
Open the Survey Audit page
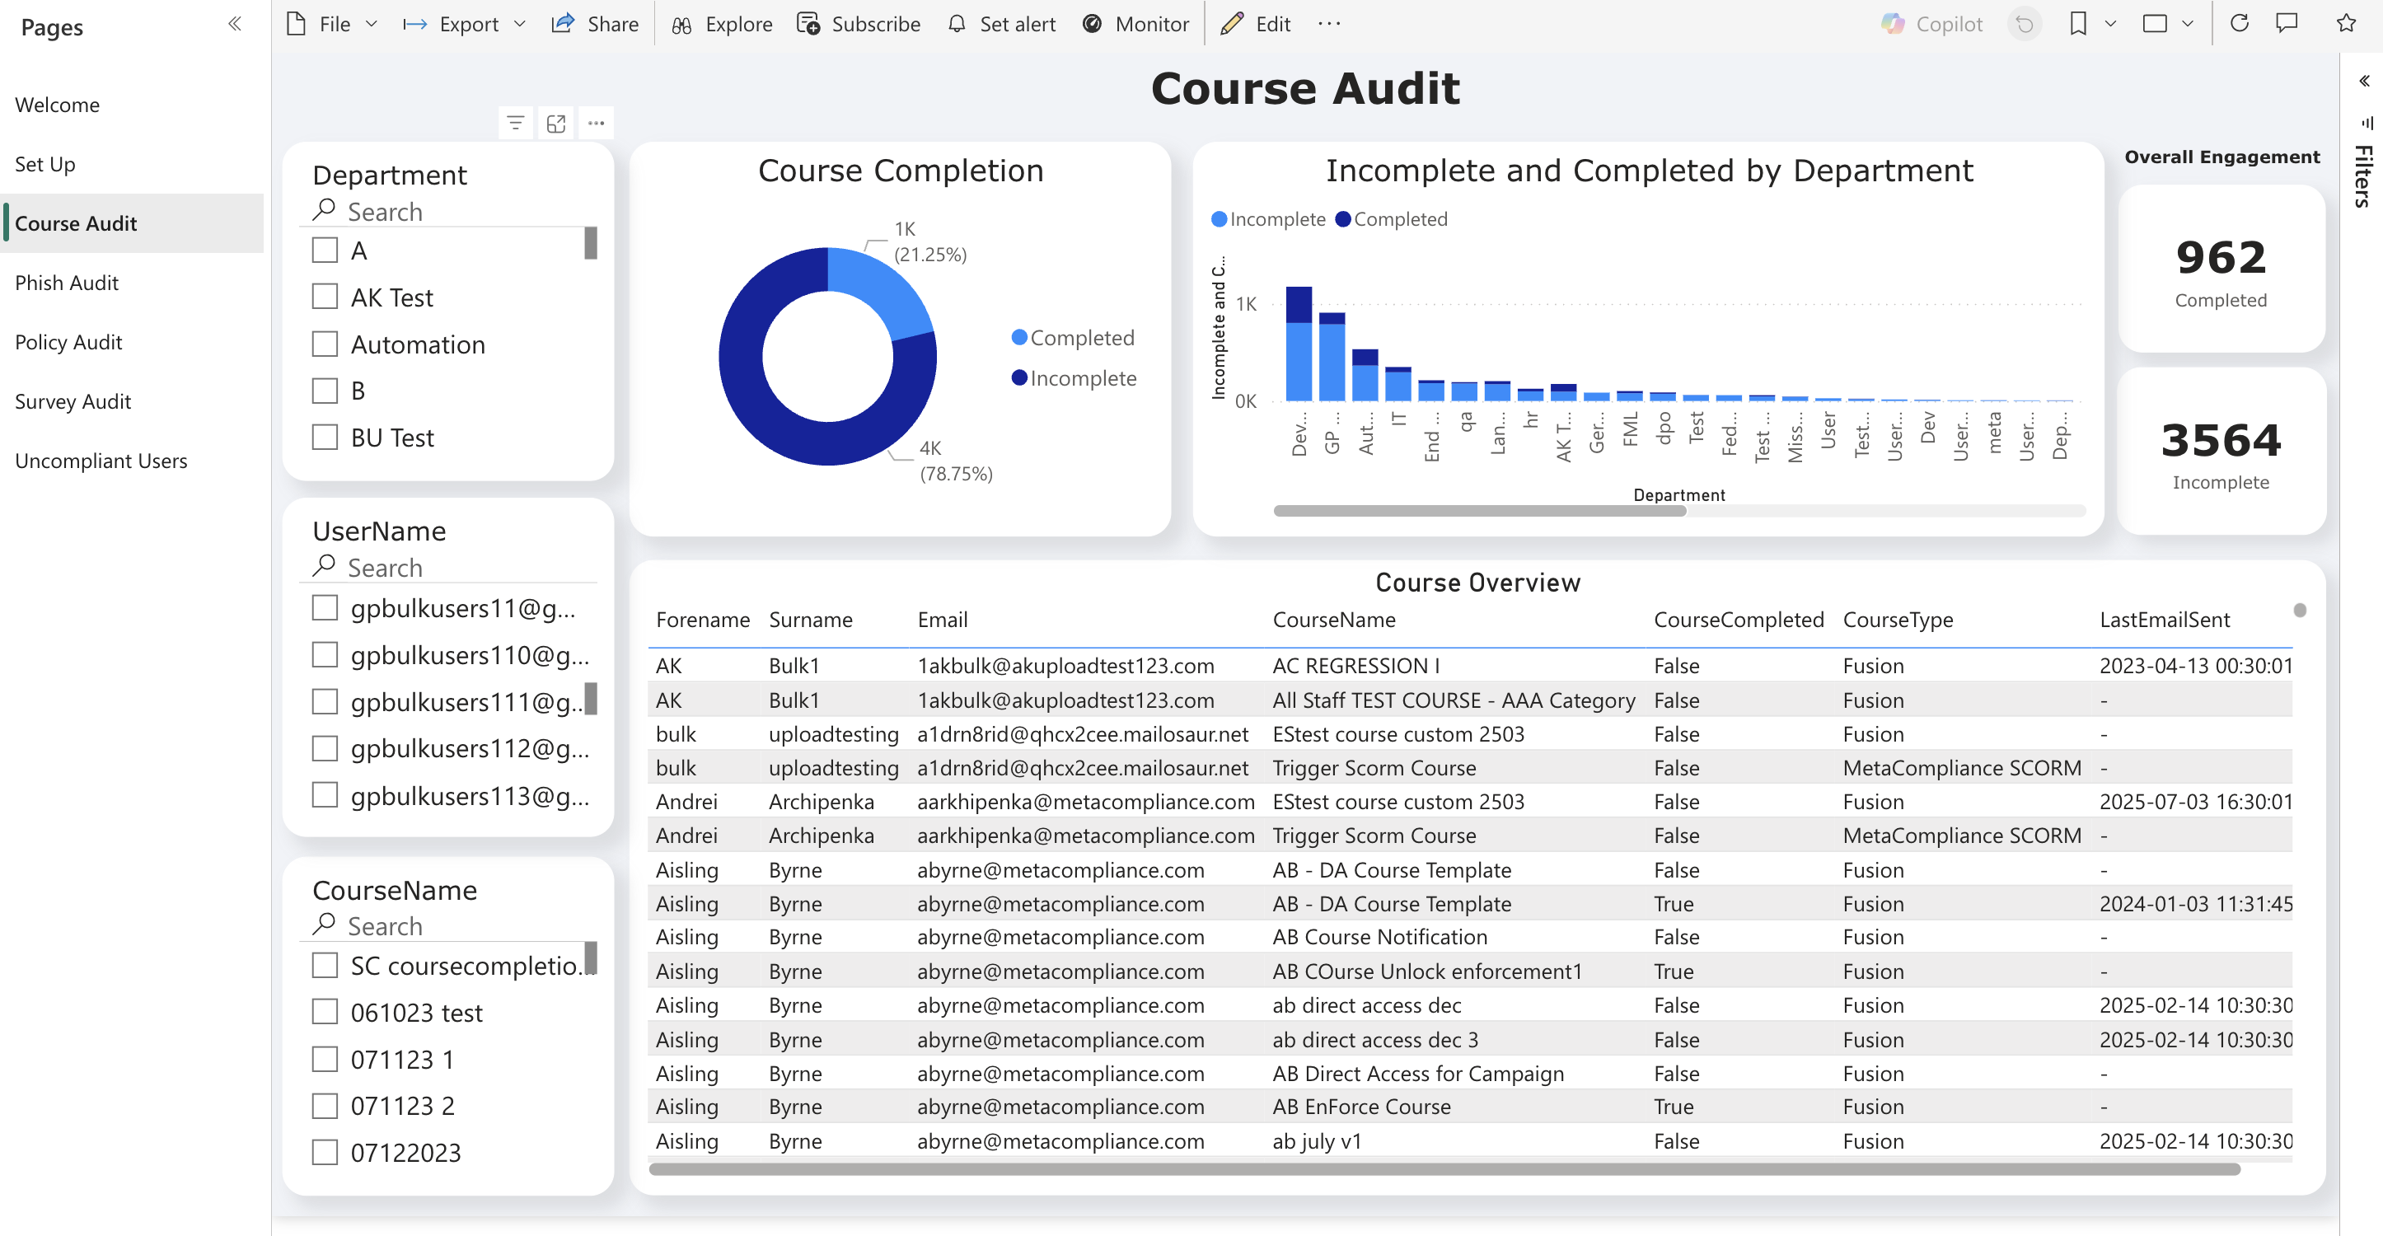[x=73, y=400]
